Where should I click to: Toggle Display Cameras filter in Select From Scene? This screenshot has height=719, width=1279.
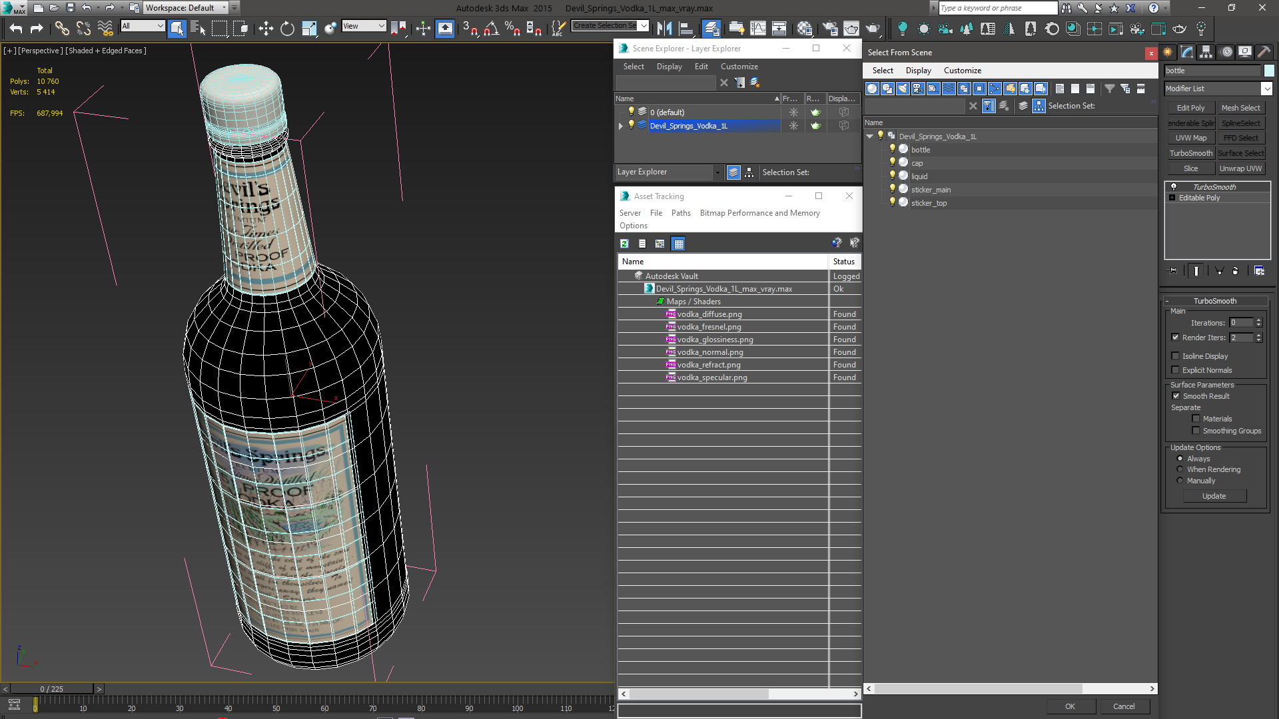(918, 89)
